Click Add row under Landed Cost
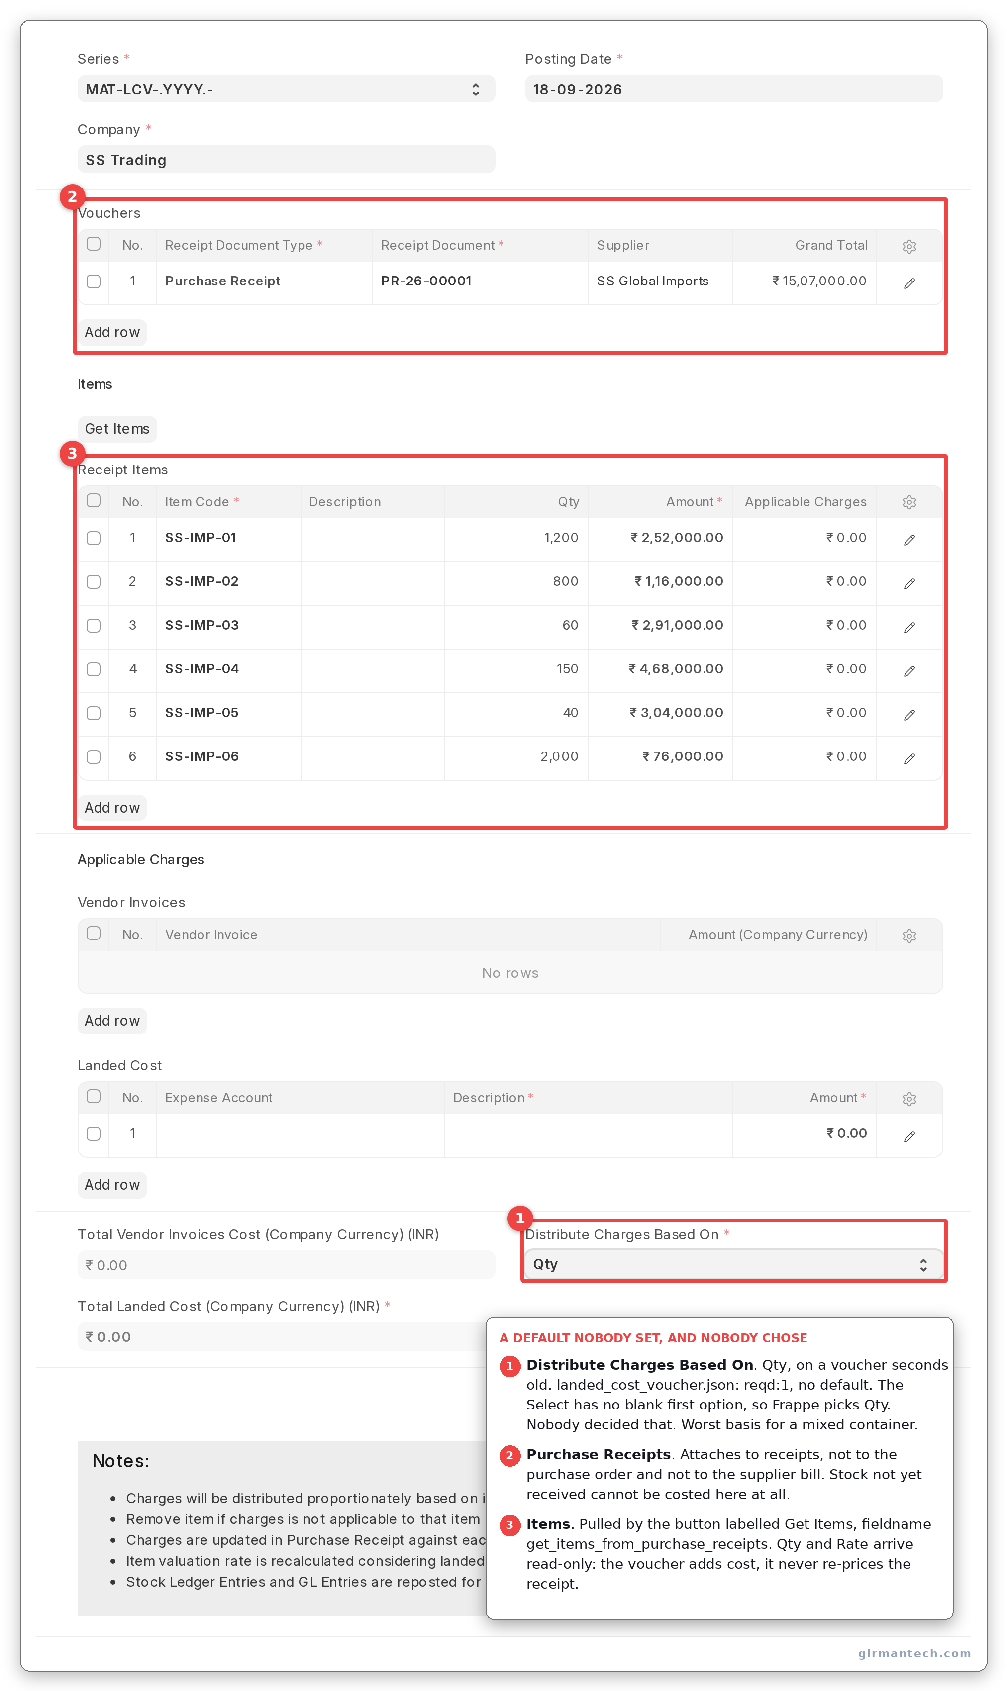 pyautogui.click(x=112, y=1184)
